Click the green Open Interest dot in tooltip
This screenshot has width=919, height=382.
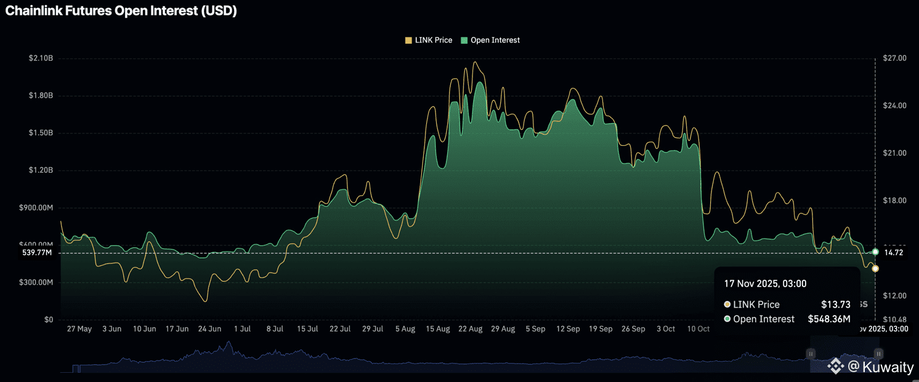727,319
